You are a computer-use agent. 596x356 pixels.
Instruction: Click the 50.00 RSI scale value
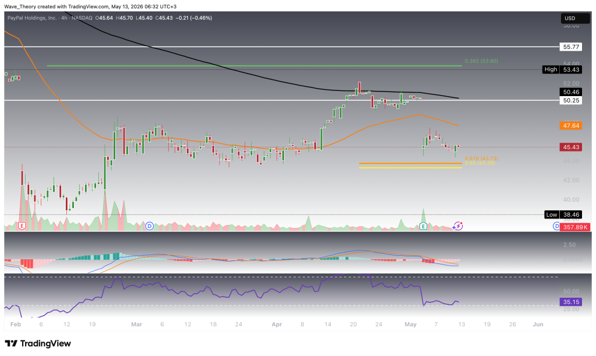[x=571, y=291]
